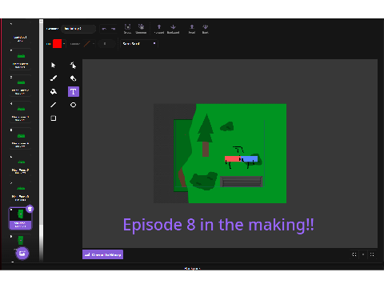Open the Outline color dropdown

(x=94, y=44)
